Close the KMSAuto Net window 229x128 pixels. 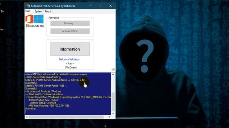pos(111,6)
